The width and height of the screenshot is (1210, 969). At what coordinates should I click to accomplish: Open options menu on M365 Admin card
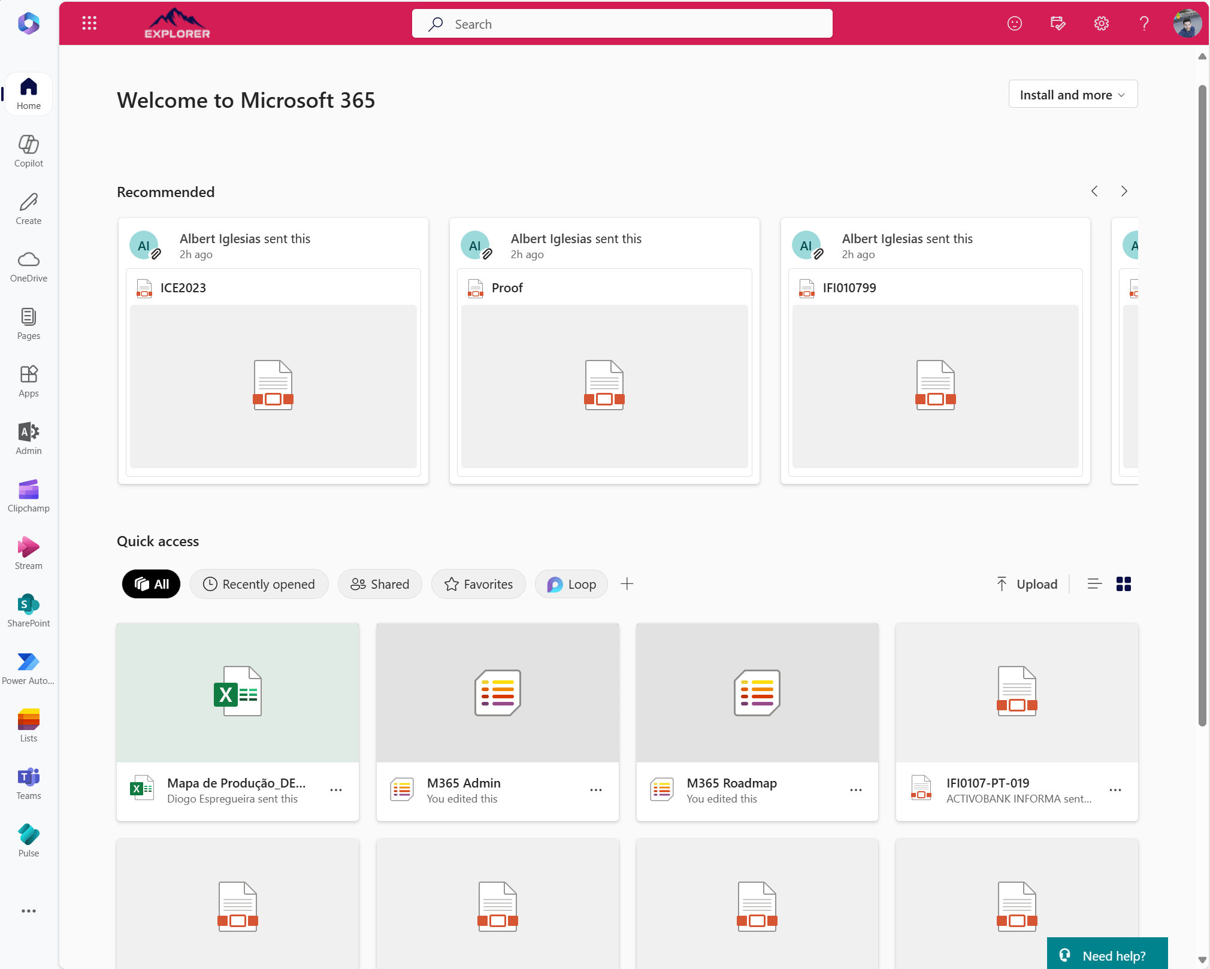[595, 790]
